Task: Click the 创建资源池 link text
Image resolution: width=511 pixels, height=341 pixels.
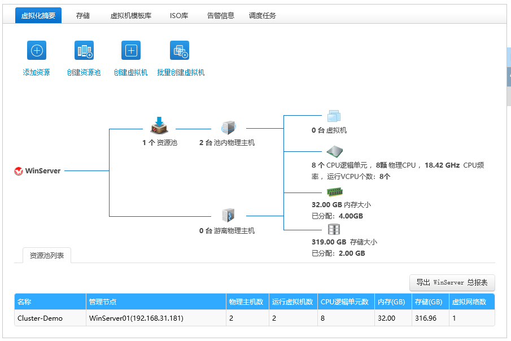Action: click(x=84, y=72)
